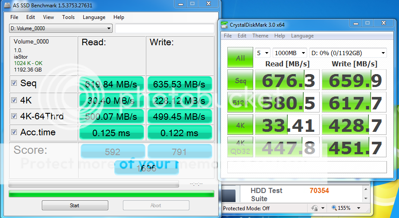Click CrystalDiskMark 512K read value 580.5
This screenshot has height=218, width=399.
coord(287,102)
